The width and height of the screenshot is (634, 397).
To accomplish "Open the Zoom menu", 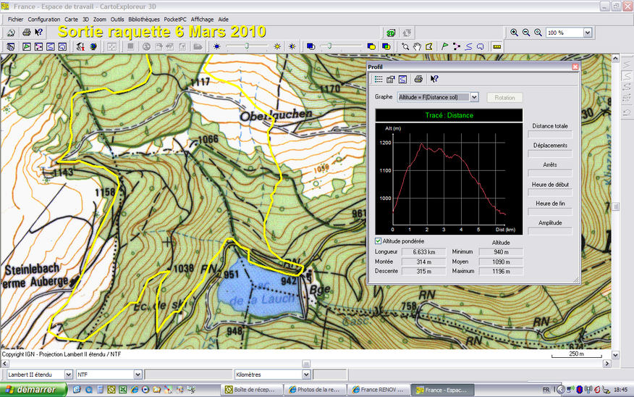I will point(99,19).
